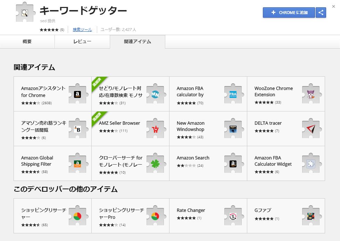Click the DELTA tracer arrow icon
This screenshot has width=340, height=241.
pyautogui.click(x=312, y=128)
